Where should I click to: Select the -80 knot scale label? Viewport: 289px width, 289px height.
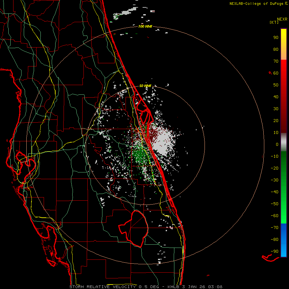[275, 240]
